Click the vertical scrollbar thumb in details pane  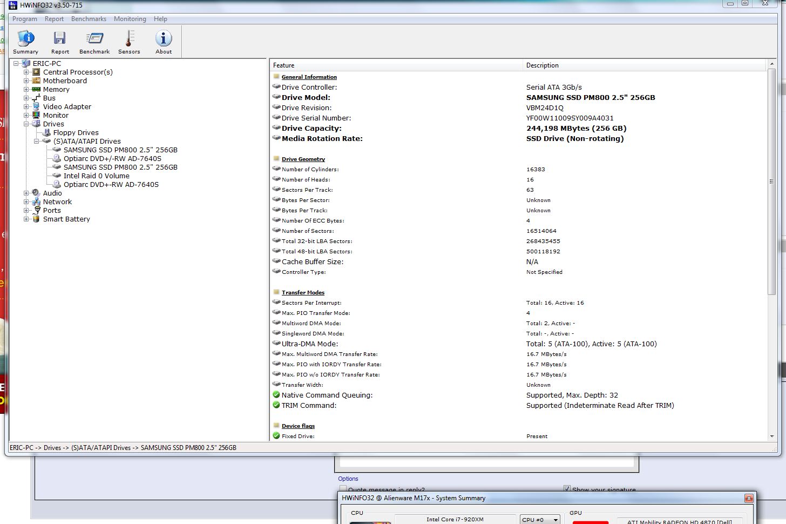(771, 182)
